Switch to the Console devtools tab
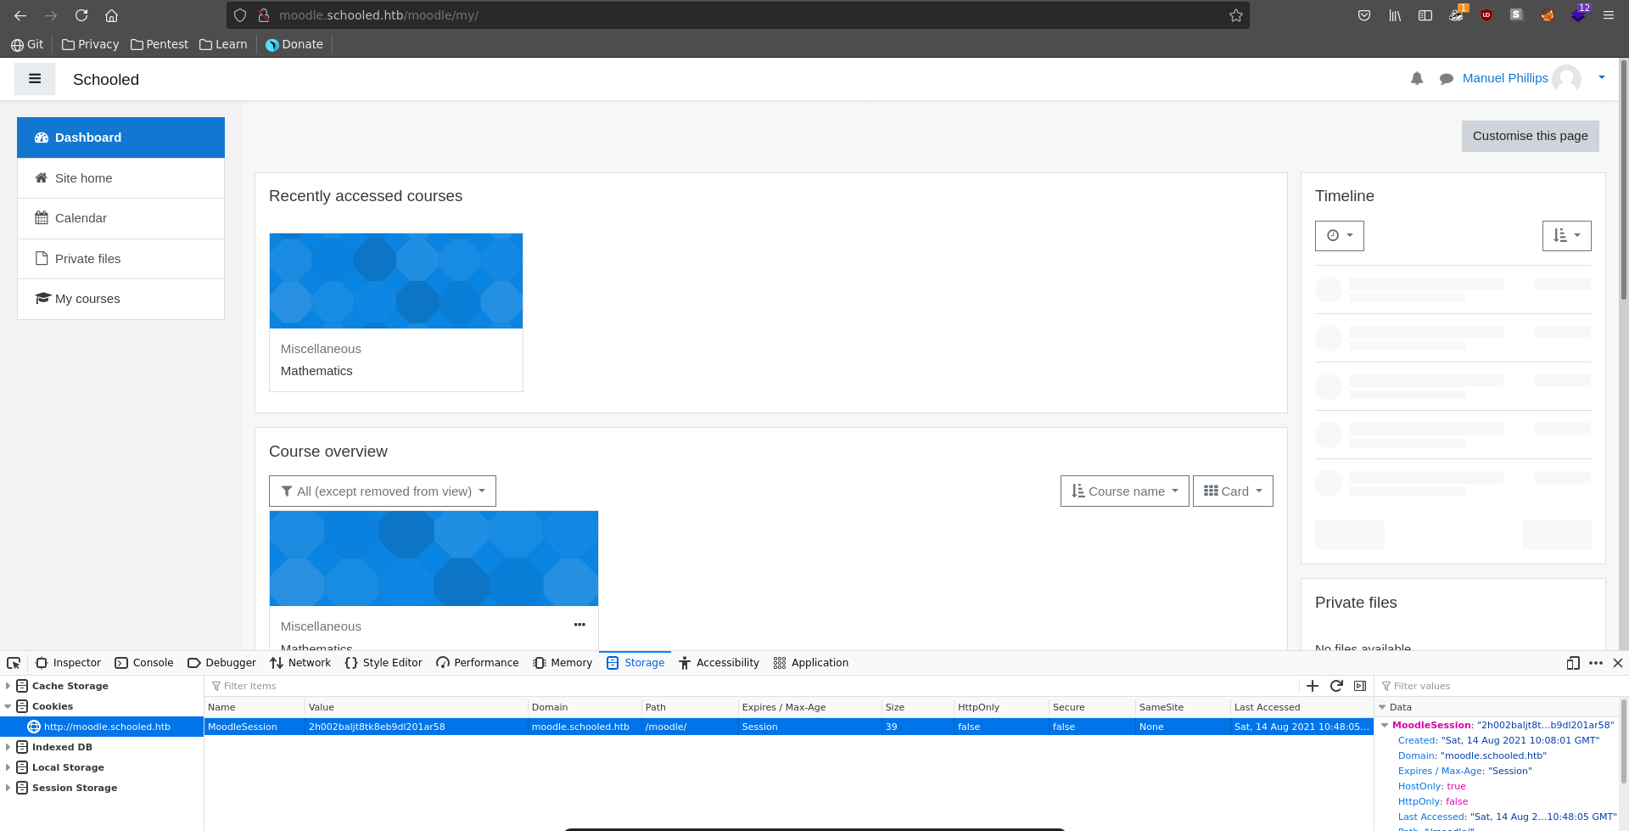Screen dimensions: 1629x831 coord(144,663)
